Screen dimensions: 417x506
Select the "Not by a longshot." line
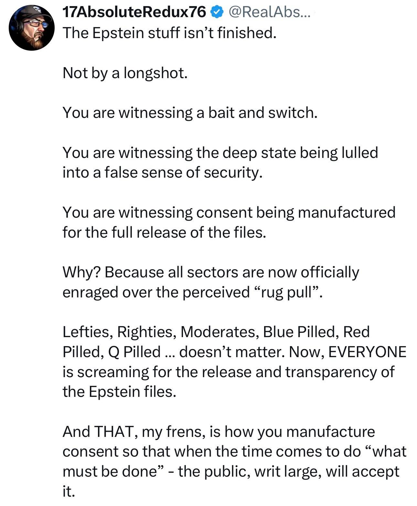(x=125, y=73)
